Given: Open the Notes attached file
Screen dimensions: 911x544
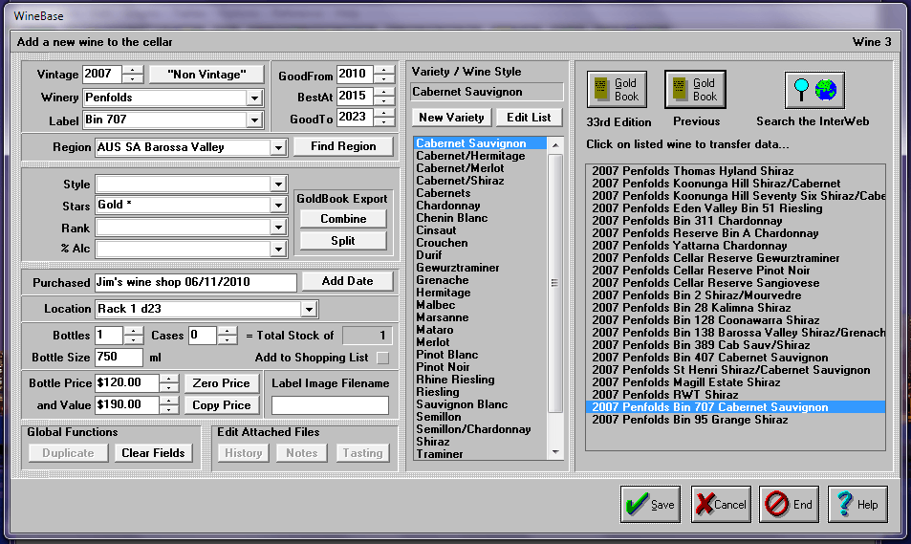Looking at the screenshot, I should coord(302,453).
